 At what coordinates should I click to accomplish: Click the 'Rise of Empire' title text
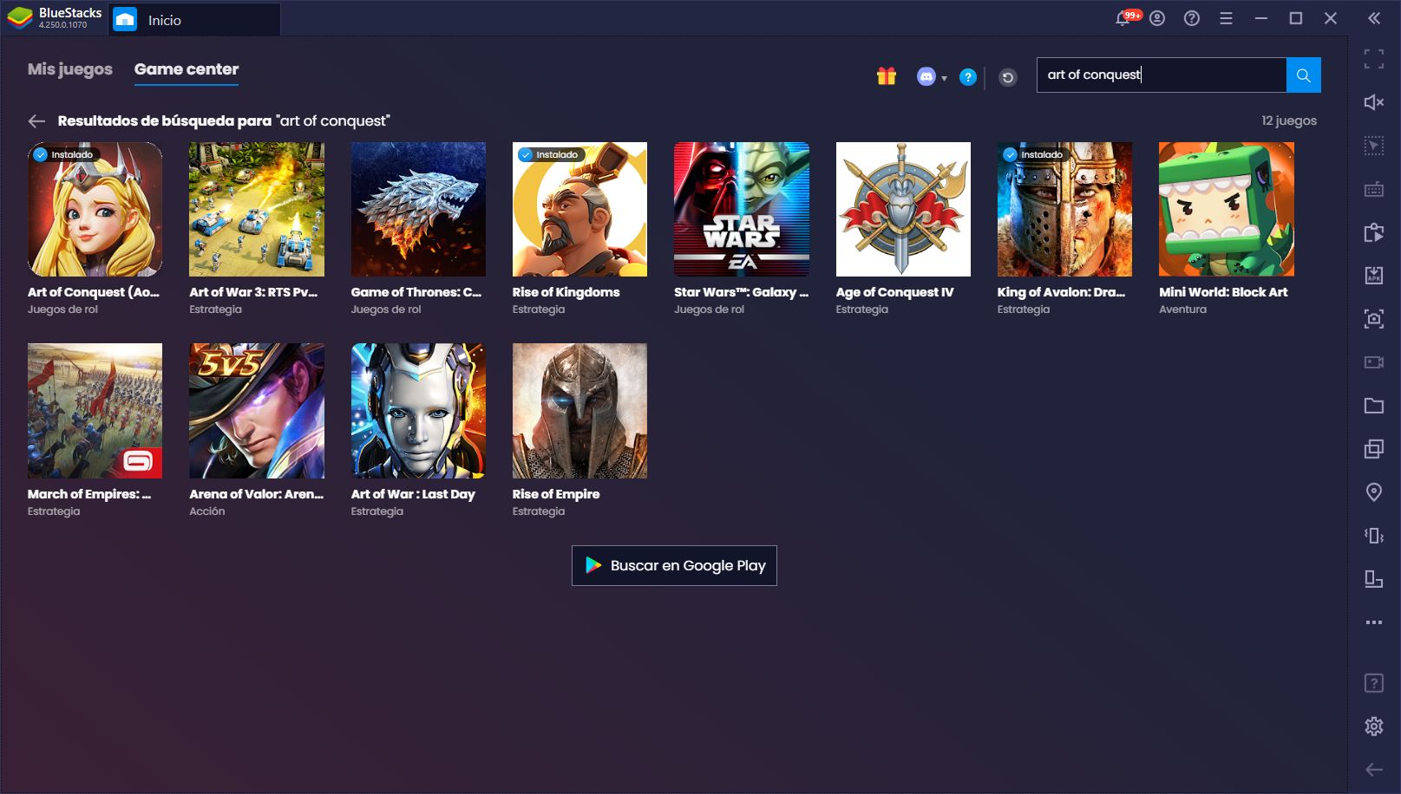556,494
